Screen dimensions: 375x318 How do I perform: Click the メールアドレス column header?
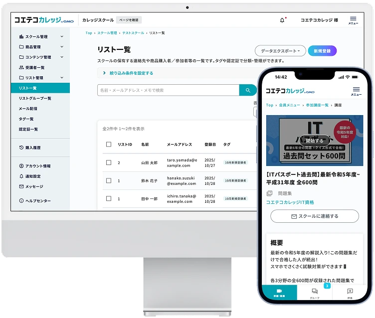pos(180,145)
